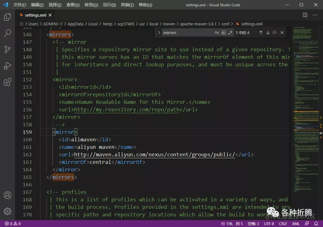Open the 选择(S) menu

(55, 5)
